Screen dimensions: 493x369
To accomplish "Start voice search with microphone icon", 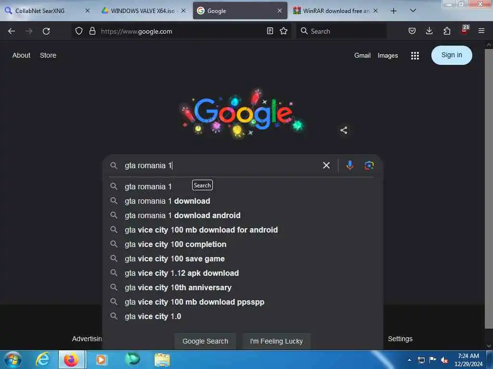I will coord(350,165).
